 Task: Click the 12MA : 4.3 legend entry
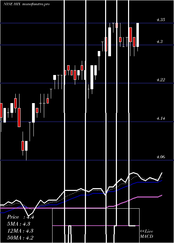pos(20,231)
